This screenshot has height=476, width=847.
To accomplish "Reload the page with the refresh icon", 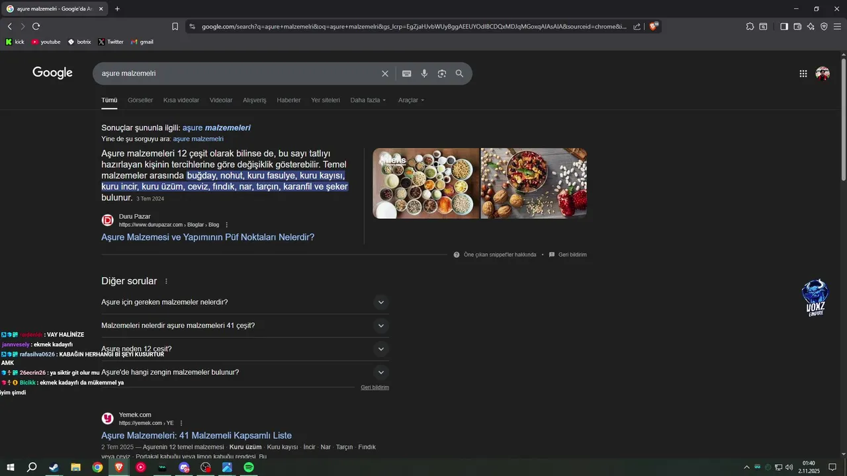I will 36,26.
